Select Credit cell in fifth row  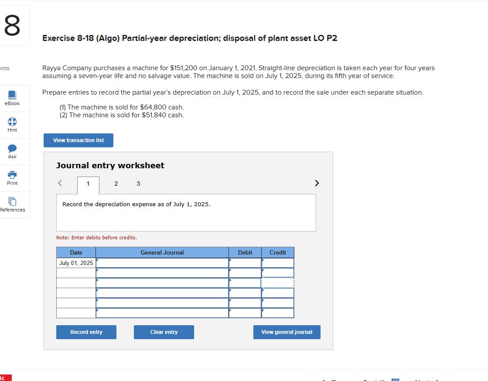pyautogui.click(x=278, y=303)
